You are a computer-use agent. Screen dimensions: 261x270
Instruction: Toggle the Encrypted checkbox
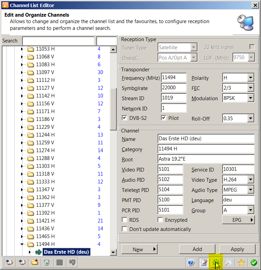point(160,220)
